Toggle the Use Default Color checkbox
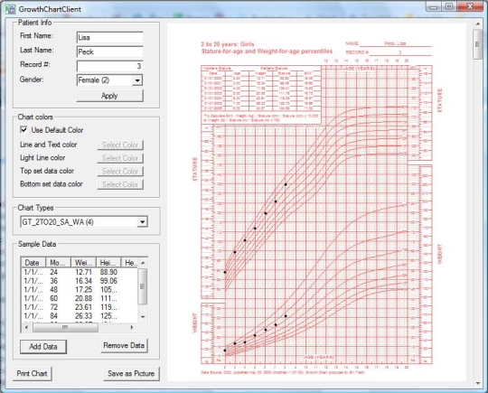This screenshot has width=488, height=393. click(x=23, y=130)
